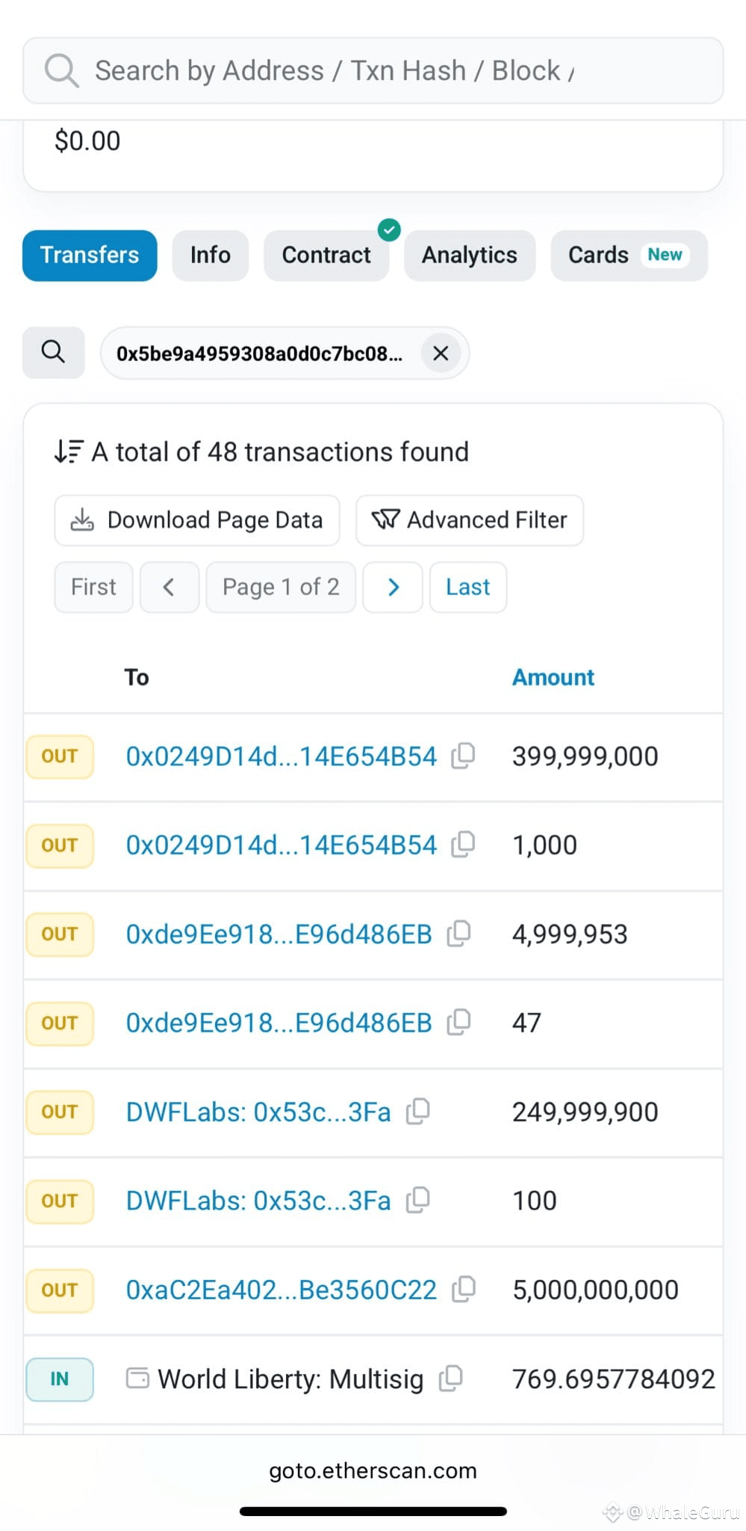Click the search magnifier icon in search bar
The width and height of the screenshot is (746, 1531).
61,71
